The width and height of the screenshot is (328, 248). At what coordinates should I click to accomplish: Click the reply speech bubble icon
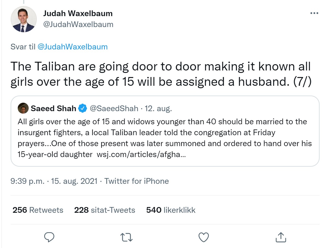click(x=49, y=237)
